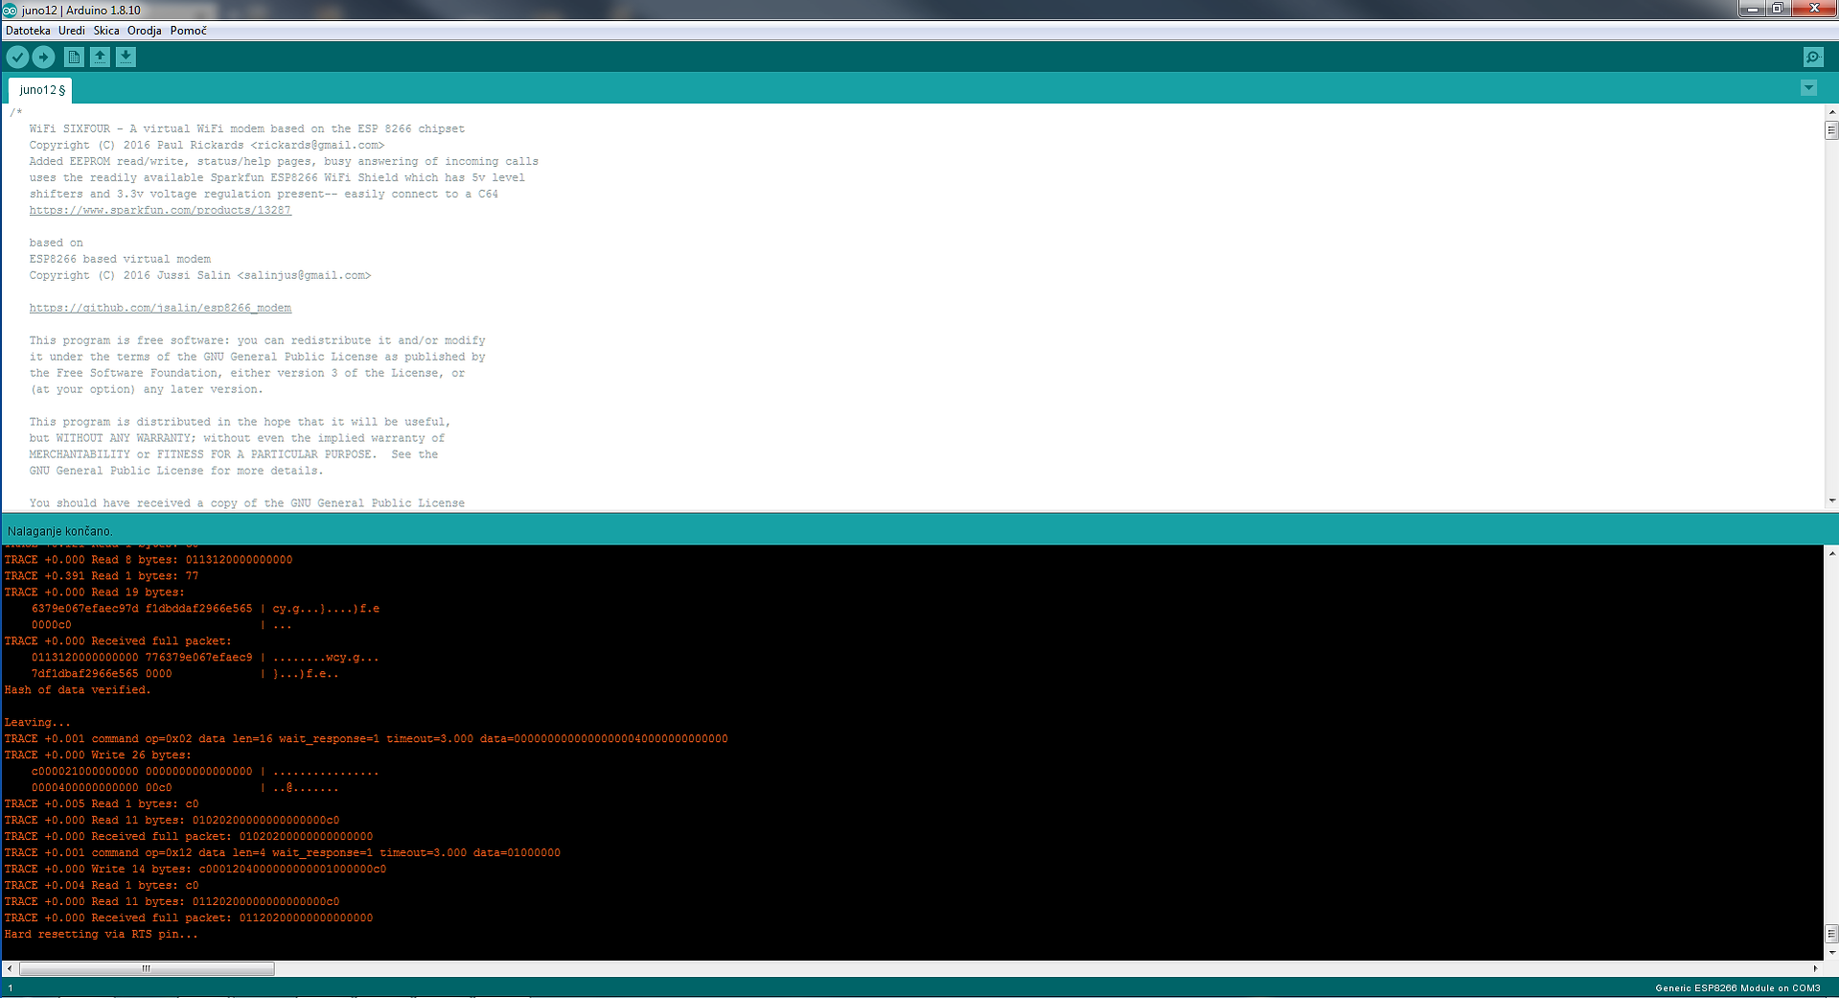The image size is (1839, 998).
Task: Click the "WiFi SIXFOUR - A virtual WiFi modem" comment line
Action: (x=246, y=128)
